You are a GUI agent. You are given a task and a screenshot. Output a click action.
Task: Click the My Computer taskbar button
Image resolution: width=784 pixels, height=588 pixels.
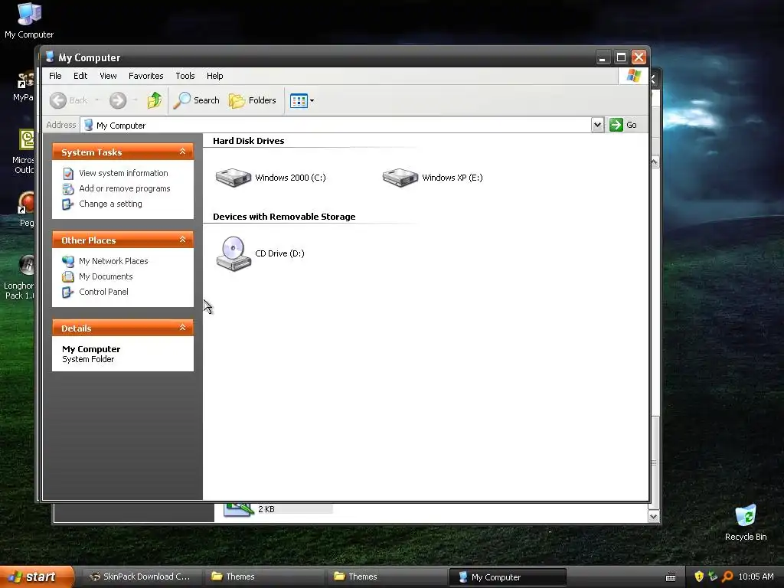pos(508,577)
